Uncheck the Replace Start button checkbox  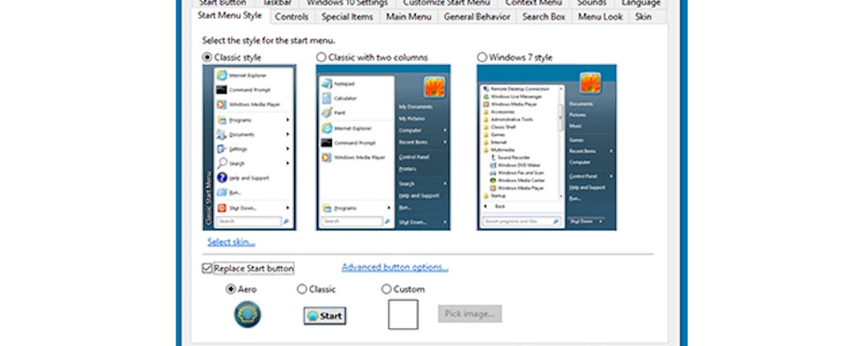tap(207, 268)
